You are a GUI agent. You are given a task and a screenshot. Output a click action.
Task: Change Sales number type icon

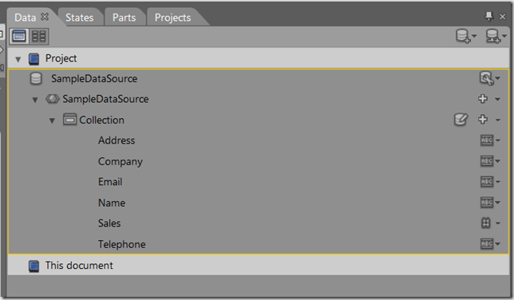tap(486, 223)
